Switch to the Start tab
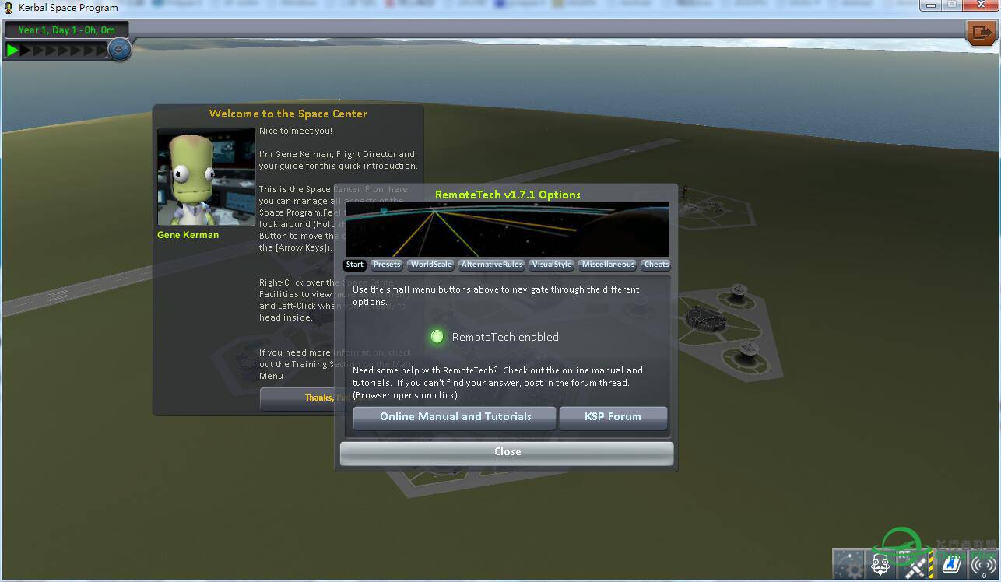 coord(355,265)
